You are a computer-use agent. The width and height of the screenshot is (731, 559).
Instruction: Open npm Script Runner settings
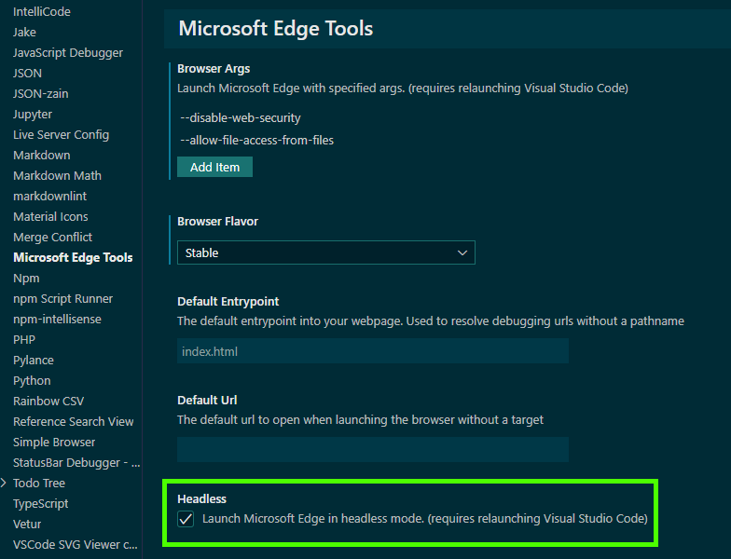click(63, 298)
